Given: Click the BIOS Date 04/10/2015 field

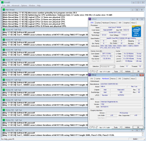Looking at the screenshot, I should (121, 107).
